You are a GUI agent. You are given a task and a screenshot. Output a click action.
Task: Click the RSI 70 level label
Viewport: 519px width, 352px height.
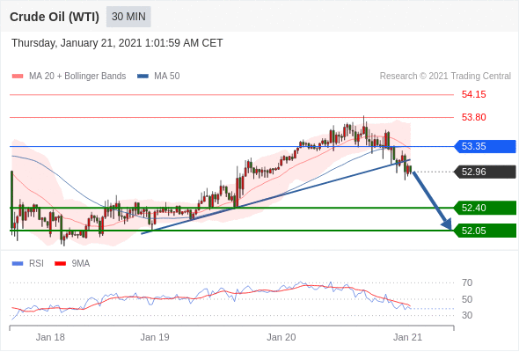click(x=467, y=282)
